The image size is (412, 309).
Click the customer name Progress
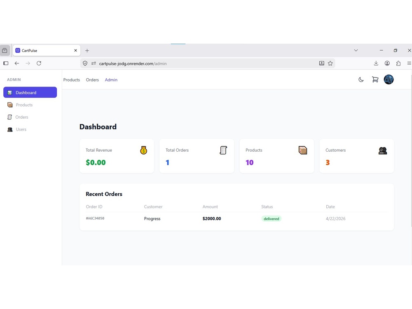point(152,219)
